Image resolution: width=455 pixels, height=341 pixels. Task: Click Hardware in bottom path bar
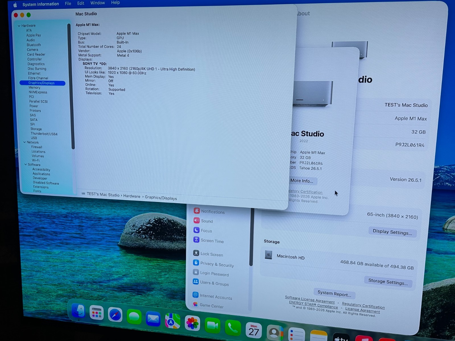point(132,196)
